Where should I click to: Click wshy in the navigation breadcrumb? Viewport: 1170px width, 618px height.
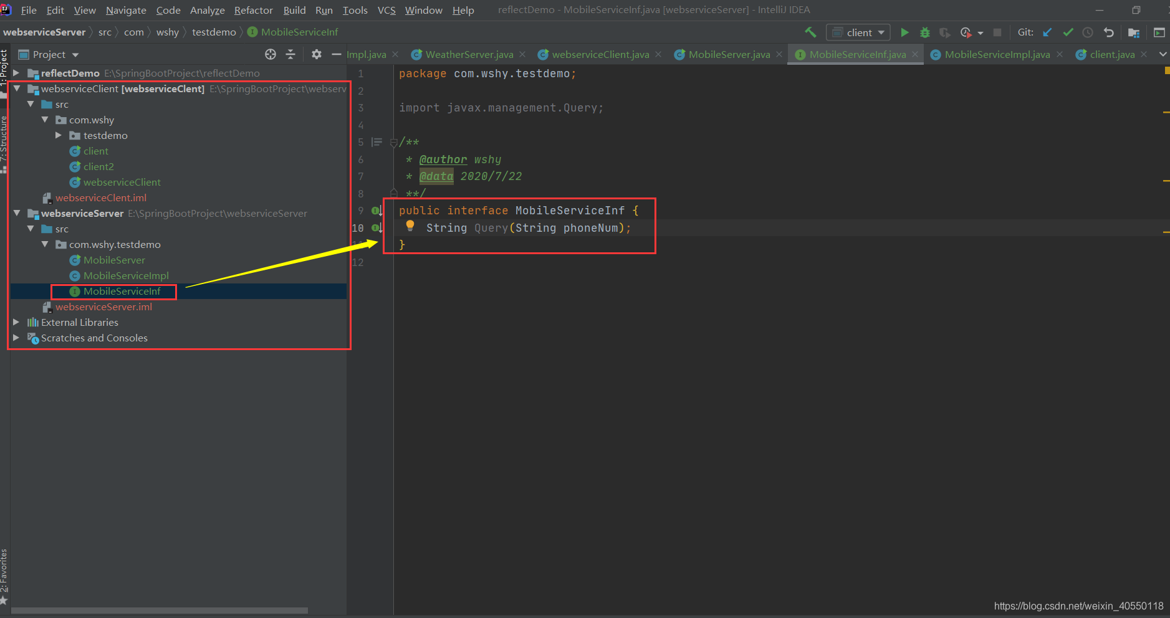click(167, 32)
